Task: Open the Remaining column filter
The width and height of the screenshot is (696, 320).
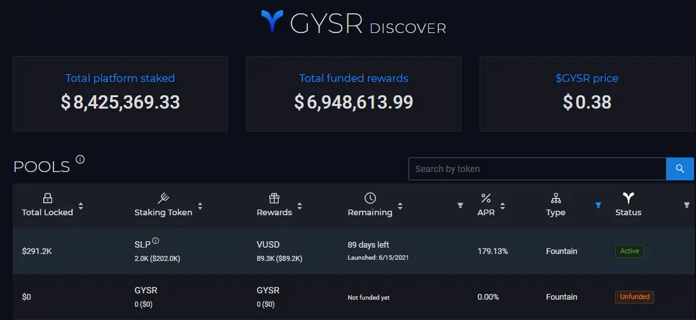Action: coord(461,205)
